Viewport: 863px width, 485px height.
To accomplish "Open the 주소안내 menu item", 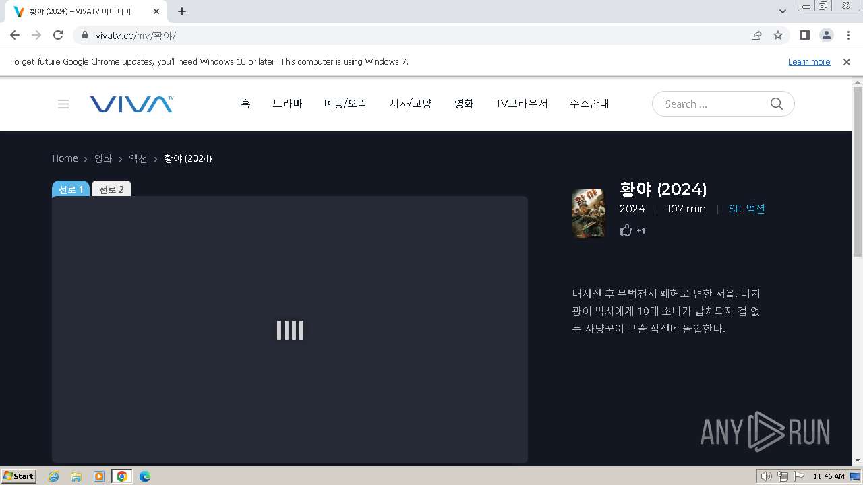I will click(589, 104).
